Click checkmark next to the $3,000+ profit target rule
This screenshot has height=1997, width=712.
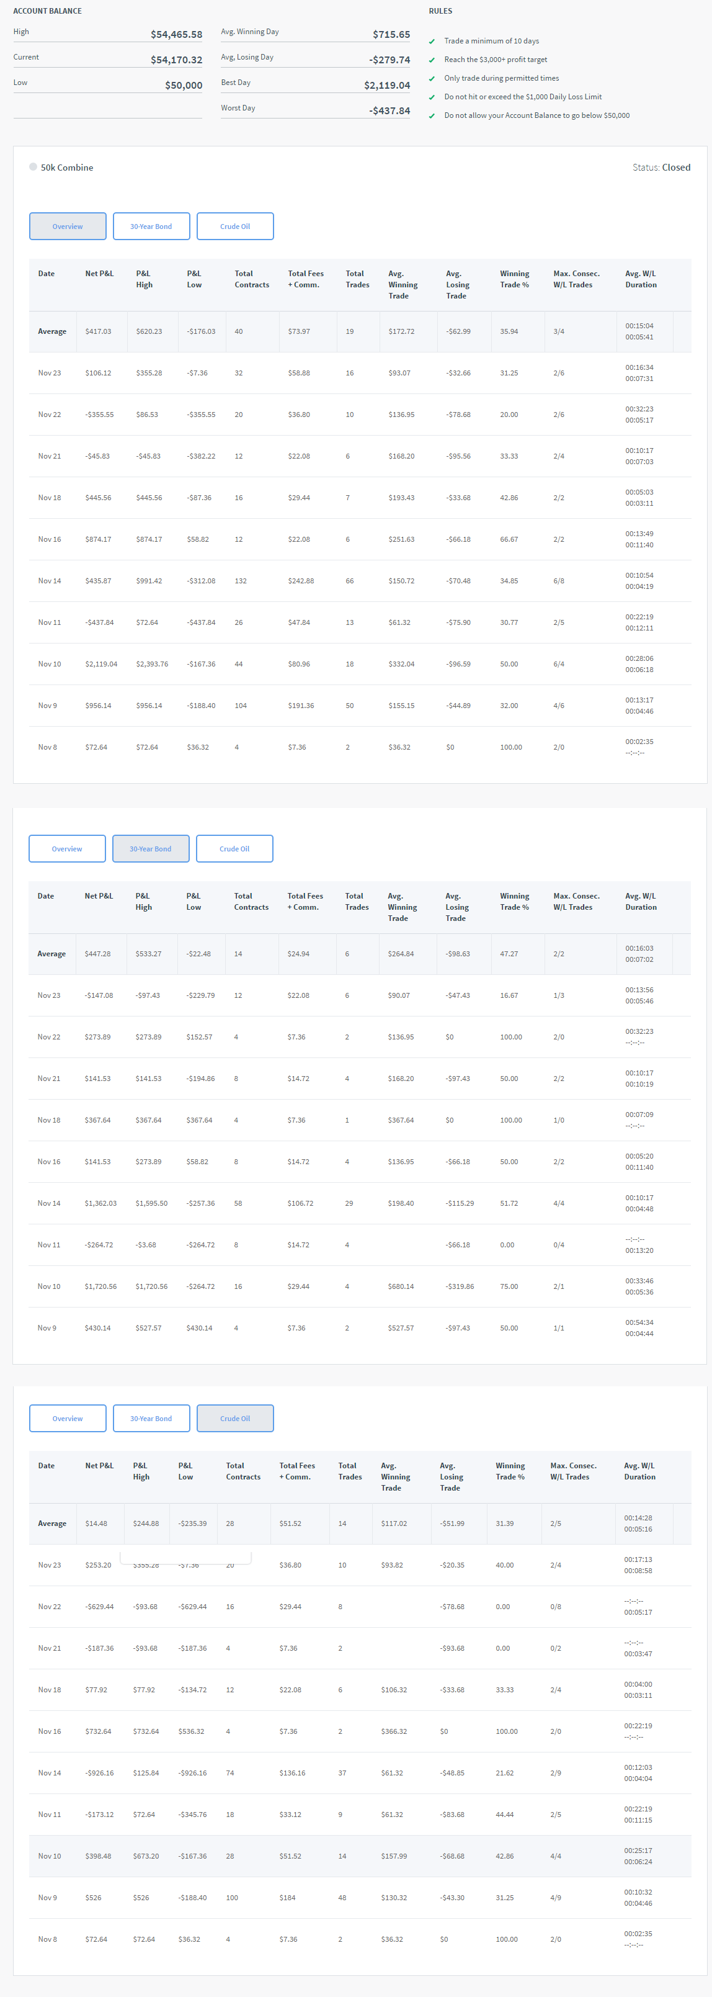click(x=432, y=60)
